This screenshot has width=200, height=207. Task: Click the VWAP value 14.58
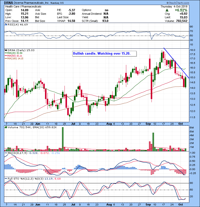tap(71, 21)
